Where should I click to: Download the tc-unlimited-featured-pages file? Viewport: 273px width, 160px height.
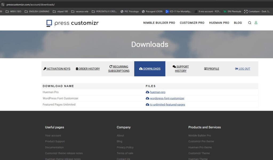click(167, 105)
